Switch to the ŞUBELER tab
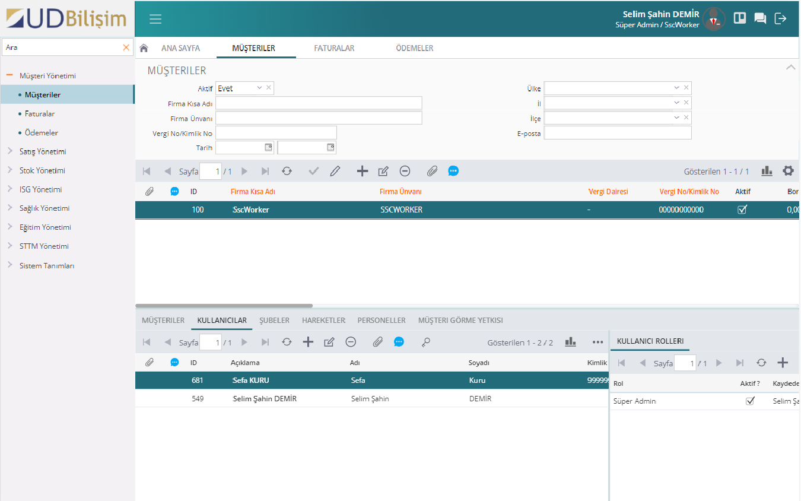This screenshot has height=501, width=801. [x=274, y=321]
